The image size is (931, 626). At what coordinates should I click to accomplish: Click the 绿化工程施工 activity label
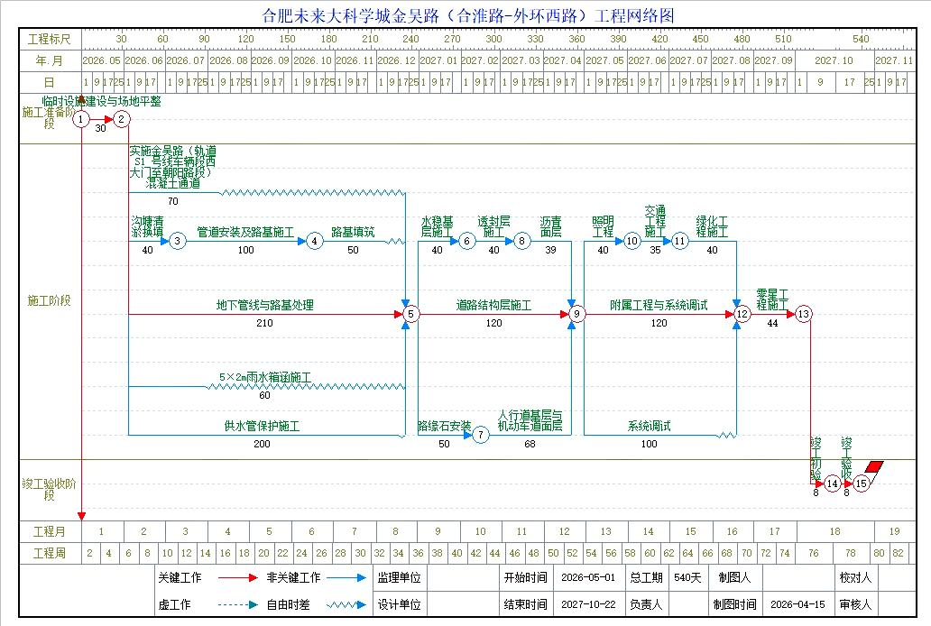point(712,227)
